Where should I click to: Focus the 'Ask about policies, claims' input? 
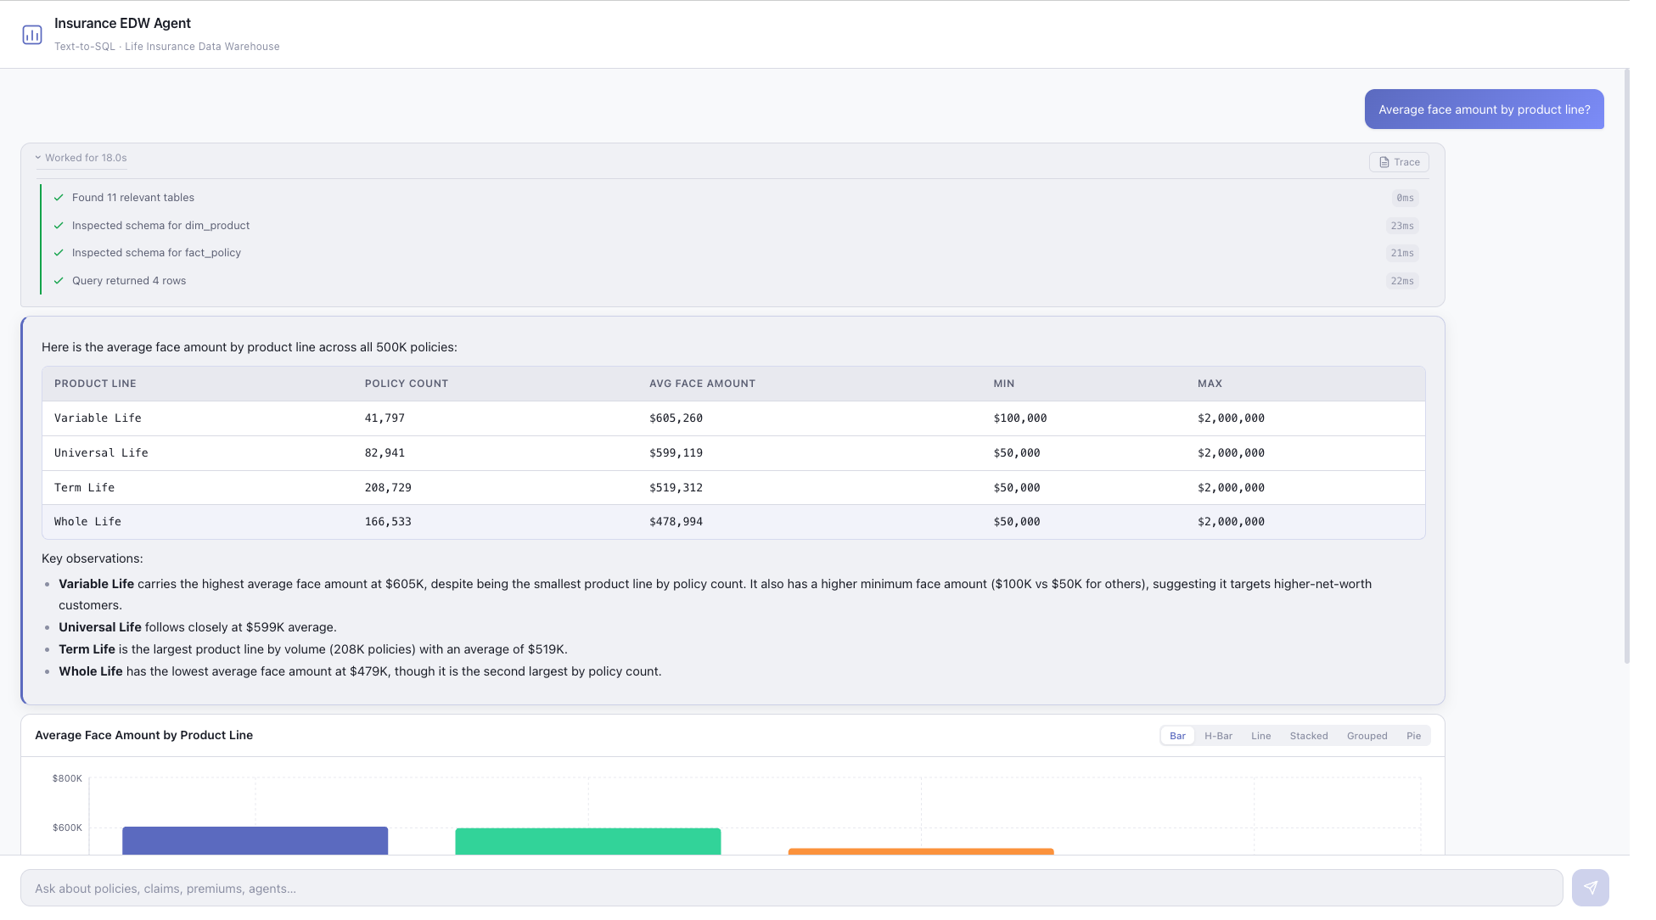pyautogui.click(x=791, y=888)
